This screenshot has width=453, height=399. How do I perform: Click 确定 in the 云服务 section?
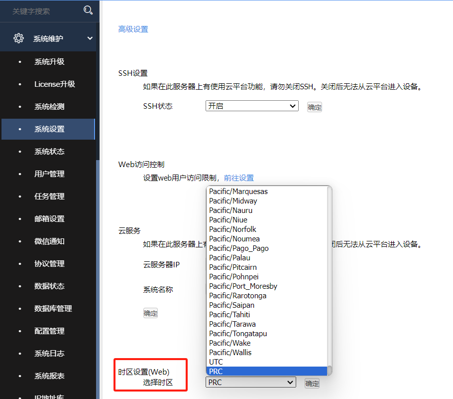(150, 313)
